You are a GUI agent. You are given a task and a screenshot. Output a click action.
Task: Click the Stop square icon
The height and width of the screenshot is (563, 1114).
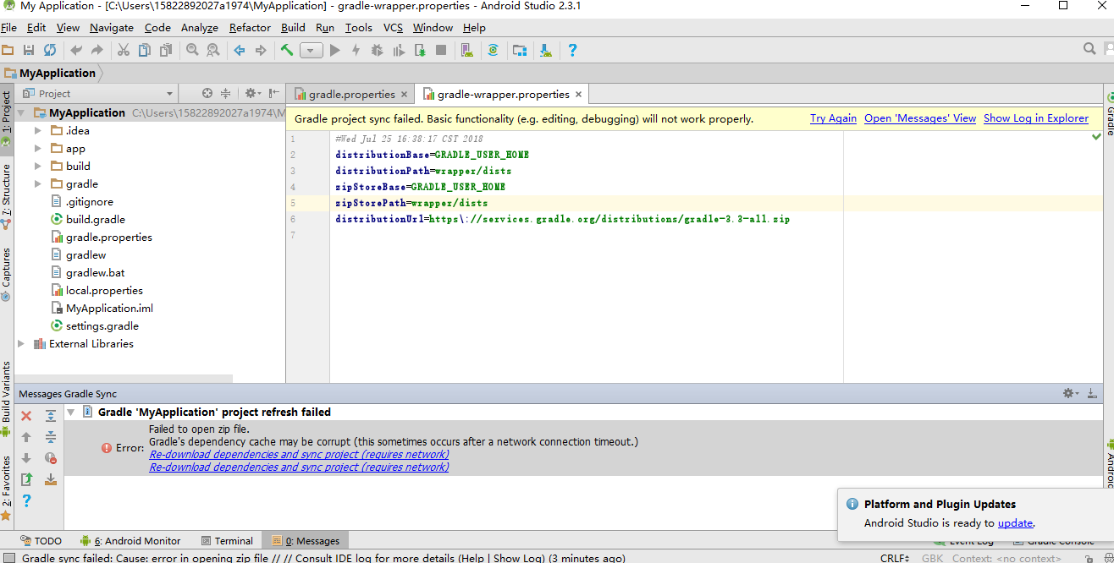441,51
